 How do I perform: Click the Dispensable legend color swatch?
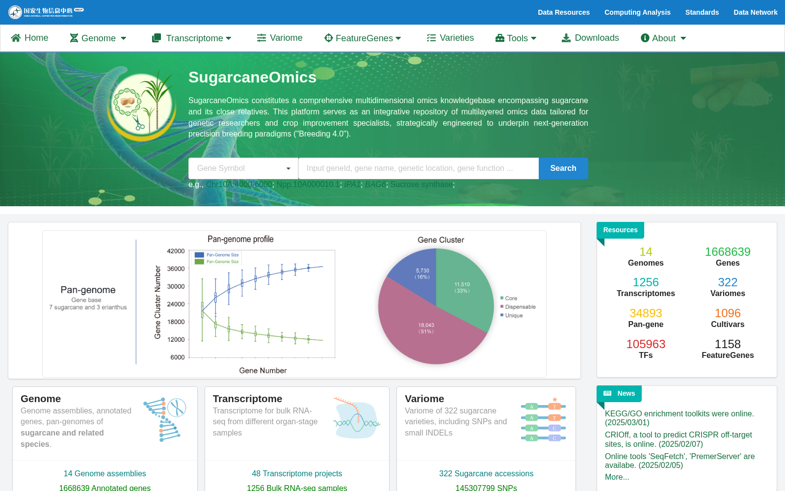pos(502,306)
